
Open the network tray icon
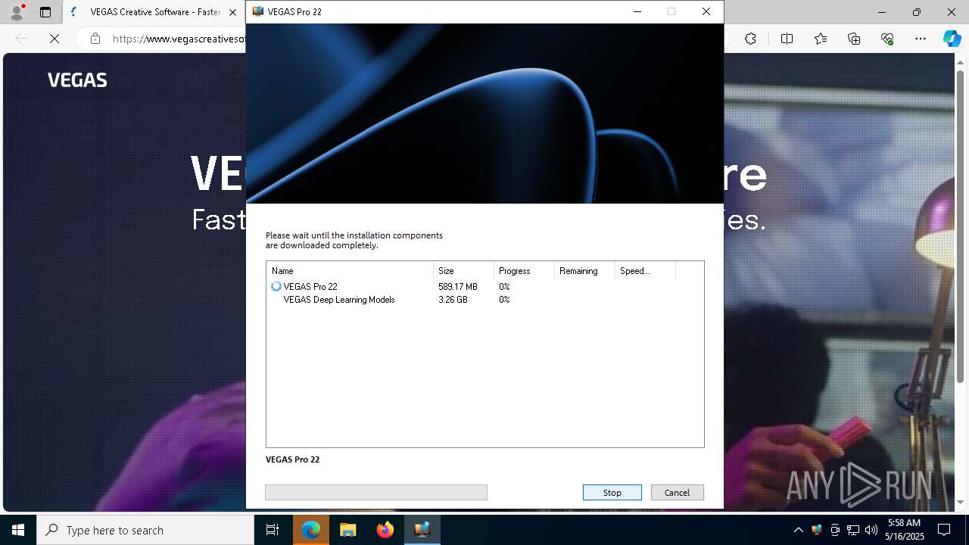(x=853, y=530)
